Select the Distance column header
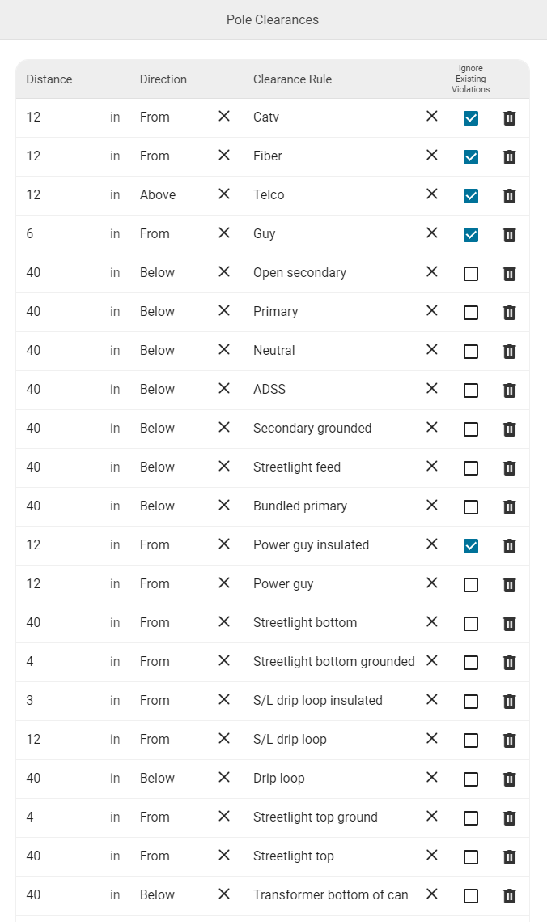The image size is (547, 922). (x=49, y=79)
